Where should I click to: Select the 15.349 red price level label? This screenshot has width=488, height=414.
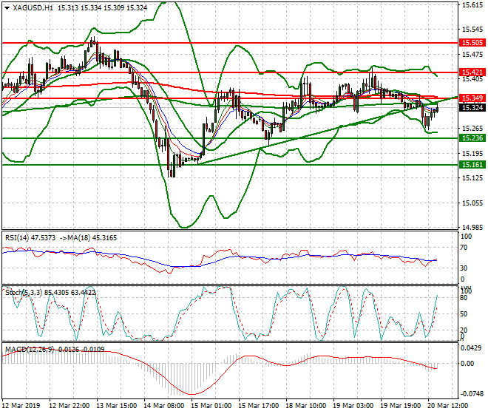pos(472,98)
